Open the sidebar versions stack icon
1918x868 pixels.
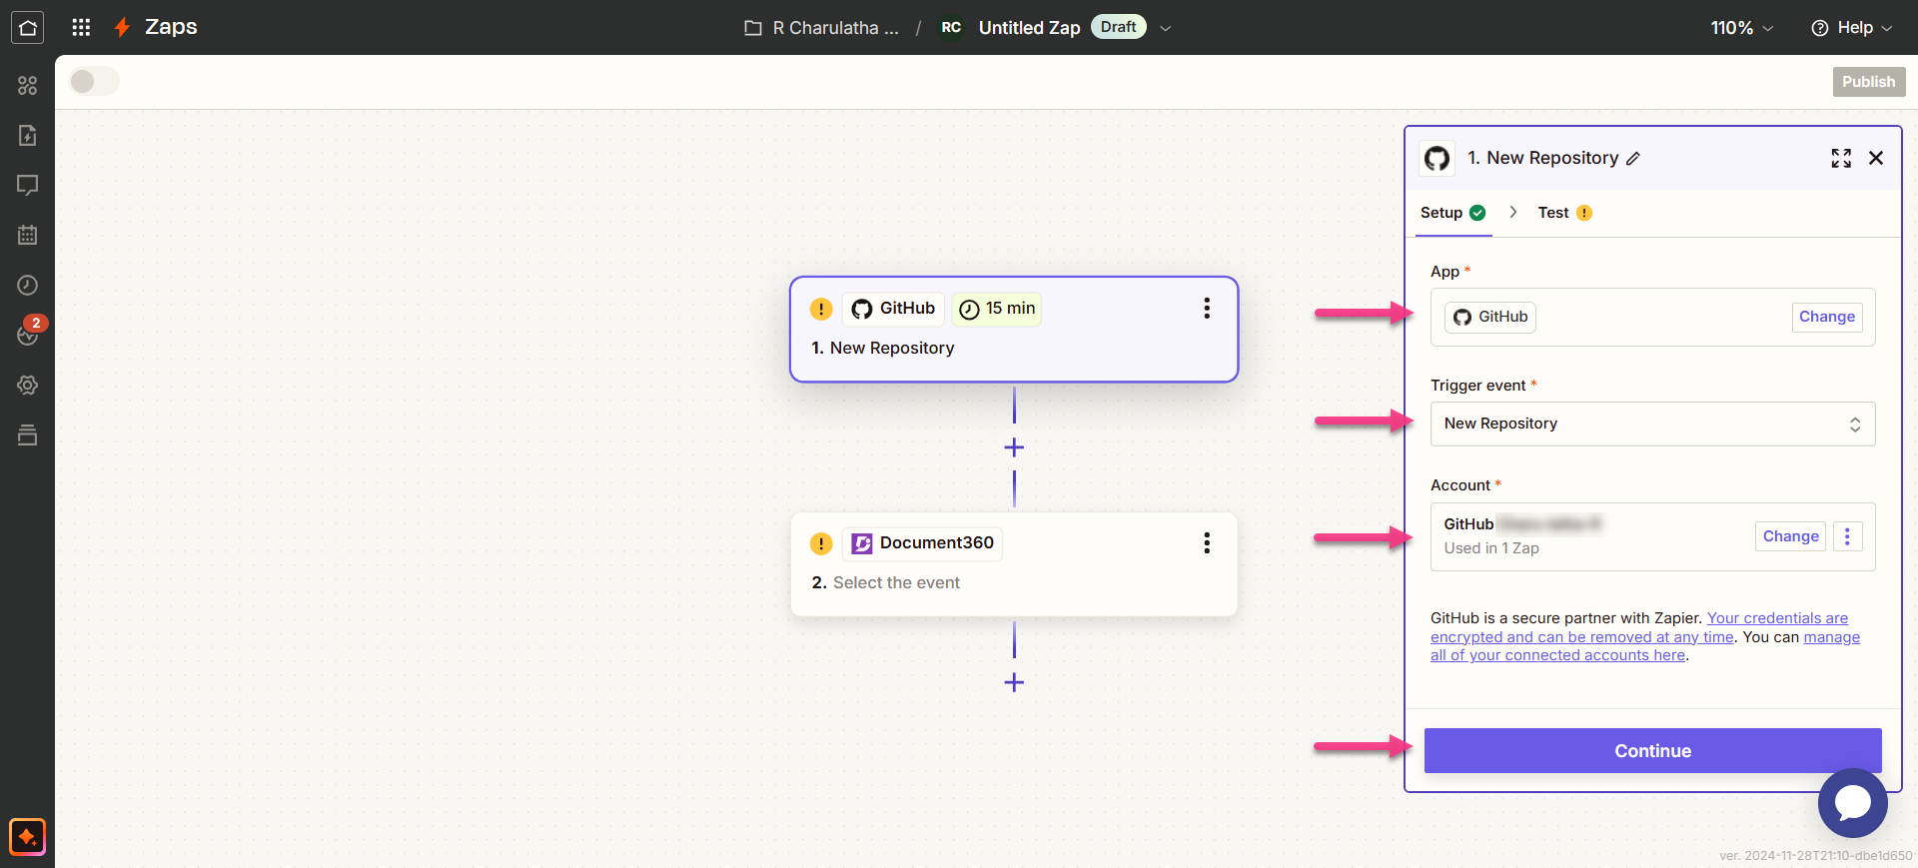point(27,434)
